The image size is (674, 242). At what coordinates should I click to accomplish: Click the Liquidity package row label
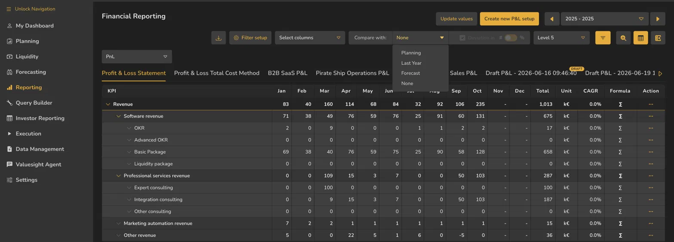click(x=153, y=164)
